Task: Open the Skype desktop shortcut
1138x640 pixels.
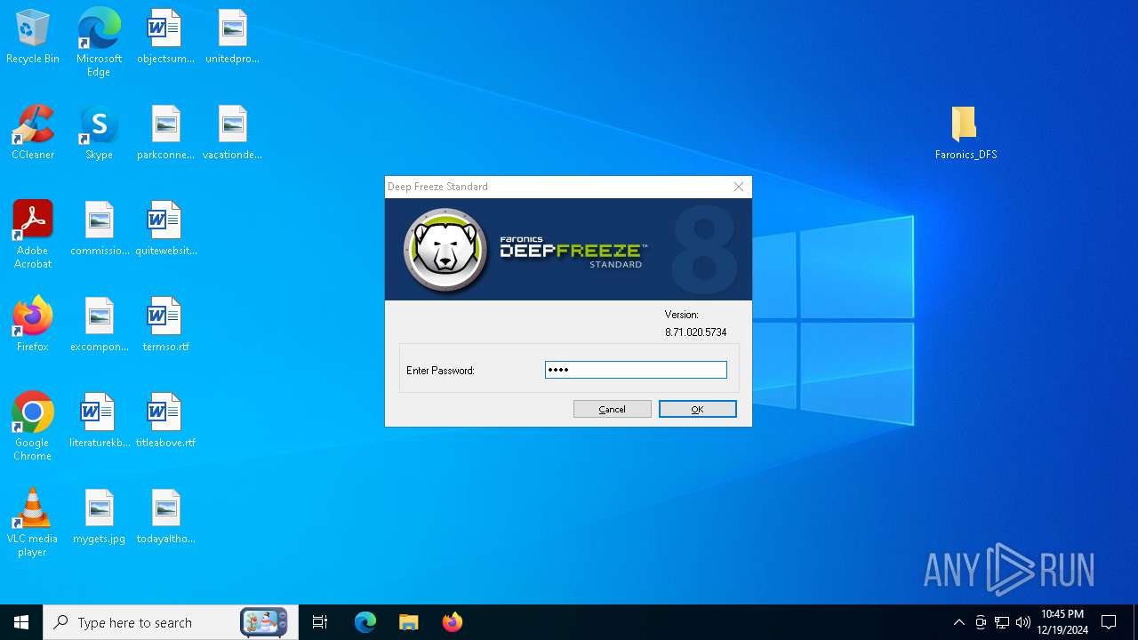Action: (99, 132)
